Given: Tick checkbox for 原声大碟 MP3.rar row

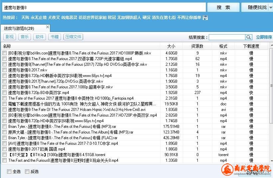Looking at the screenshot, I should pyautogui.click(x=5, y=132).
